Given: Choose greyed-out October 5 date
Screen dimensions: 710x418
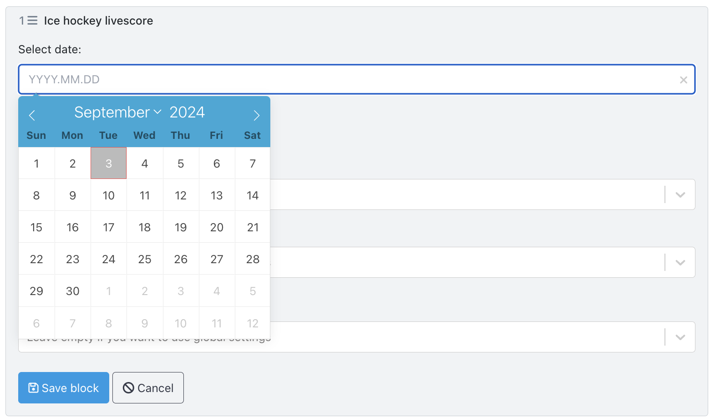Looking at the screenshot, I should 253,291.
